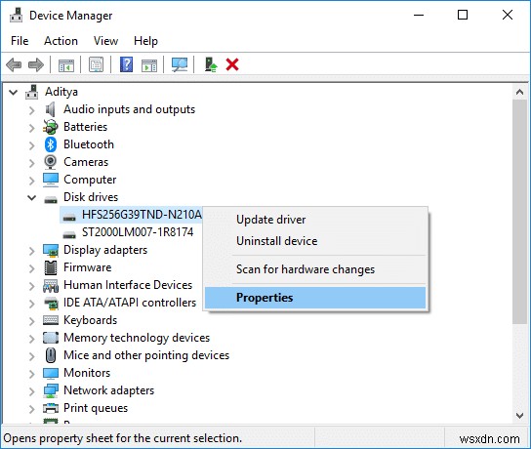This screenshot has height=449, width=531.
Task: Click the Monitors category icon
Action: click(x=51, y=373)
